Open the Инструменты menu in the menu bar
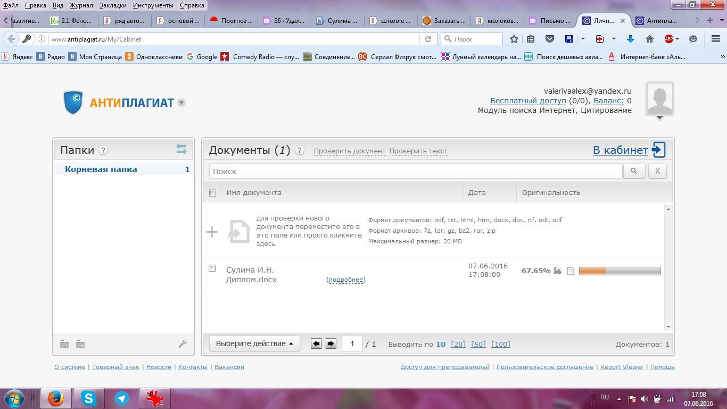This screenshot has height=409, width=727. [153, 5]
